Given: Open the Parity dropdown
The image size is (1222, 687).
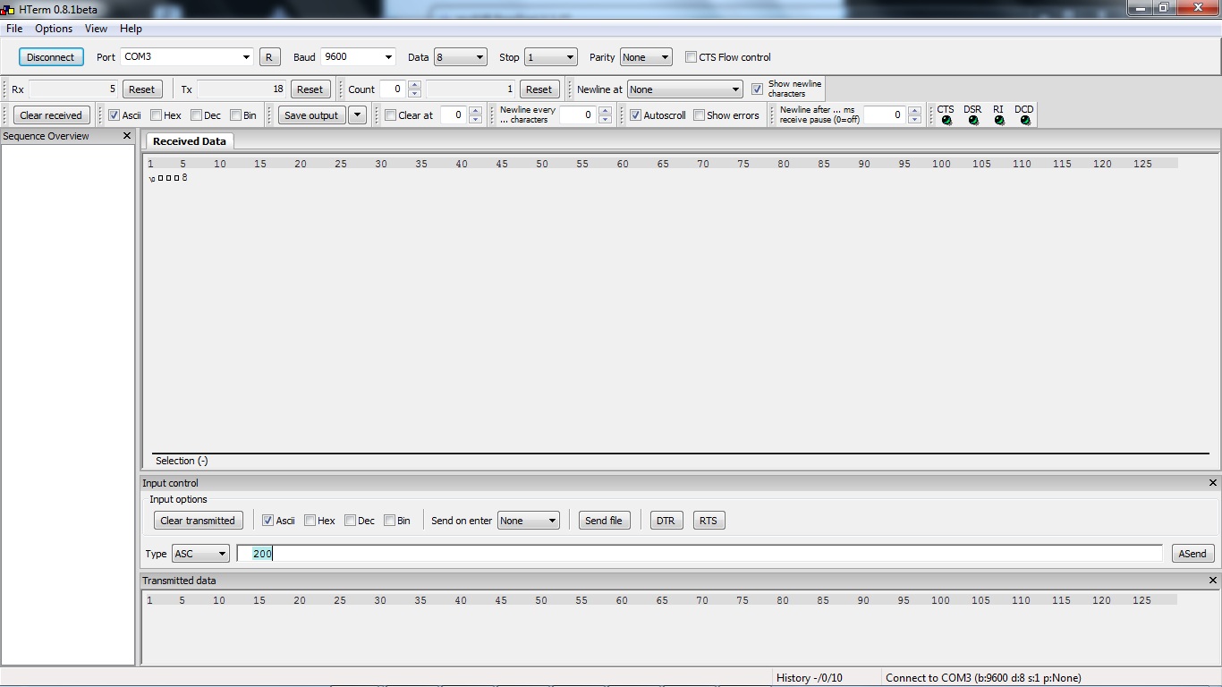Looking at the screenshot, I should click(x=645, y=57).
